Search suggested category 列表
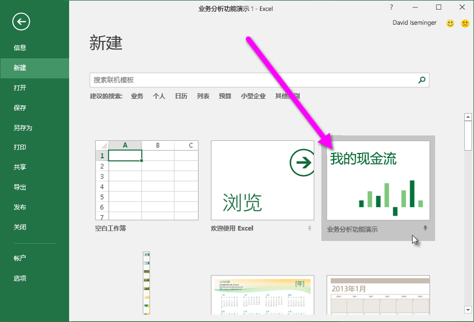Viewport: 474px width, 322px height. 203,97
